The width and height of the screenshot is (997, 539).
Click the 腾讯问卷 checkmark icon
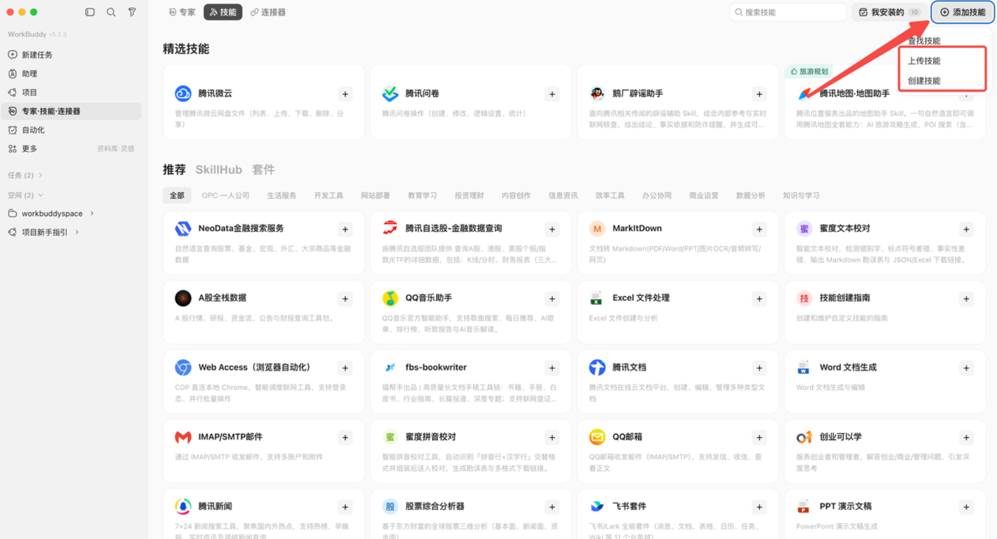pyautogui.click(x=390, y=93)
